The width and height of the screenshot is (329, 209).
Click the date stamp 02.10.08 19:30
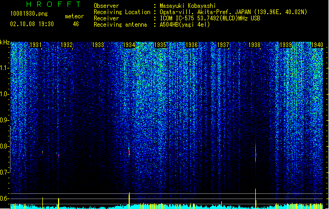pos(32,24)
